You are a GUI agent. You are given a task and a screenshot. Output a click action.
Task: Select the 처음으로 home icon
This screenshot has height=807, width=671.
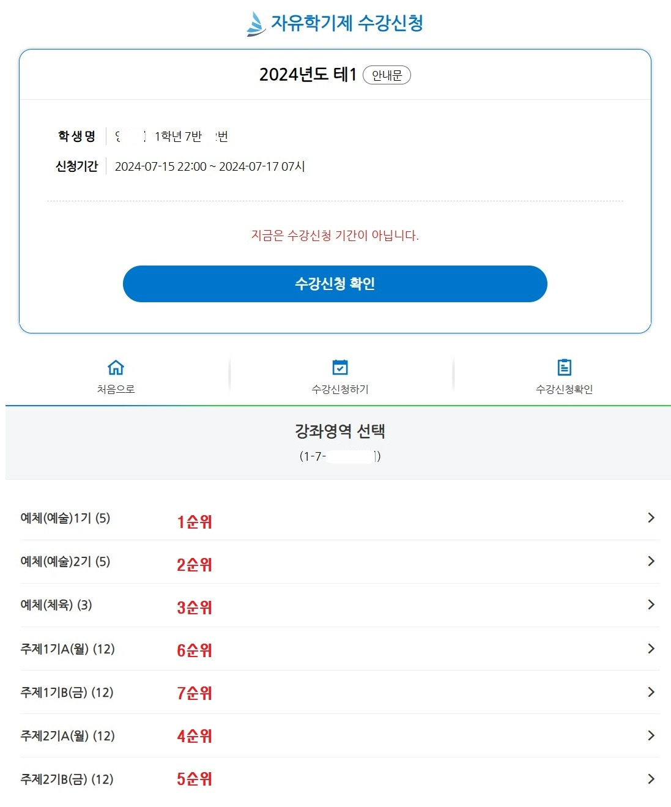click(116, 366)
